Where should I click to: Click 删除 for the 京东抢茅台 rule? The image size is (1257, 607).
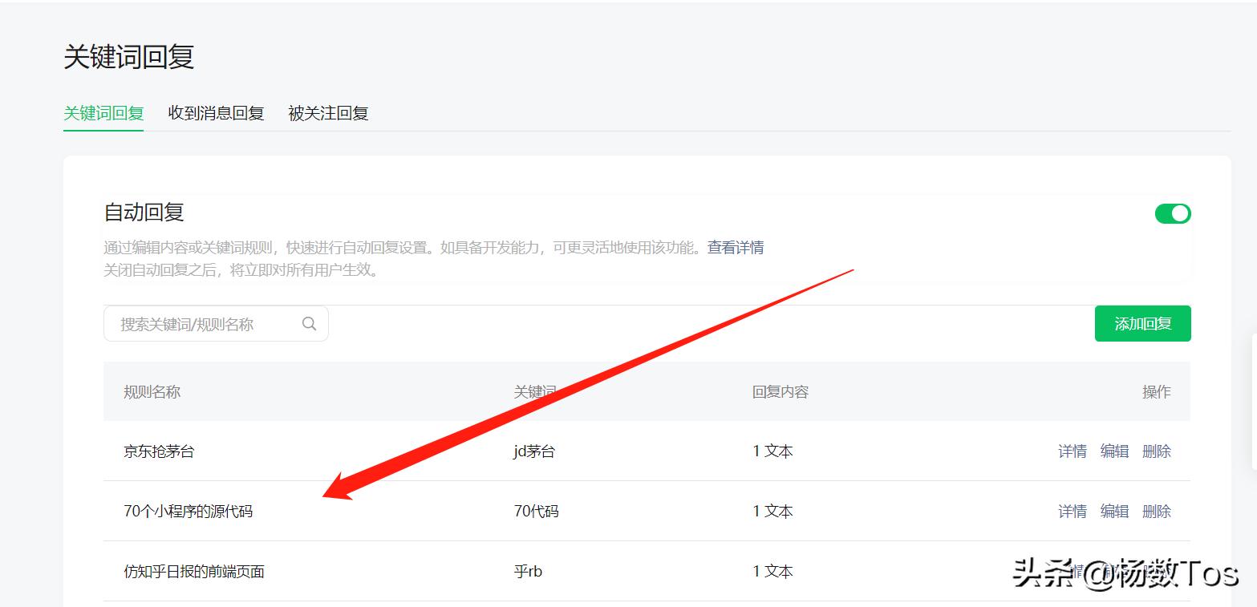(1158, 451)
